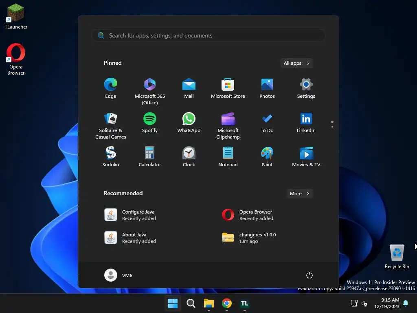The height and width of the screenshot is (313, 417).
Task: Open the notification bell in the tray
Action: pos(406,303)
